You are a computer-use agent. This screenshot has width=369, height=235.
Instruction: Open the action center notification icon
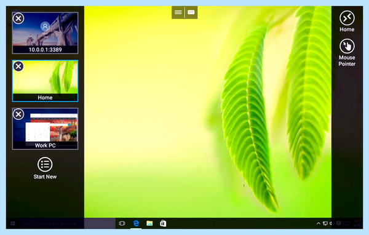pos(339,223)
